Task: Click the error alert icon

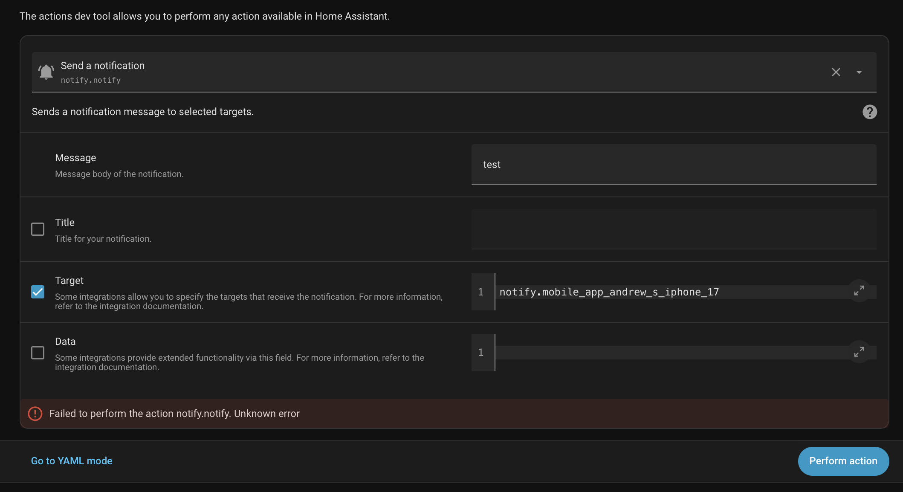Action: point(35,413)
